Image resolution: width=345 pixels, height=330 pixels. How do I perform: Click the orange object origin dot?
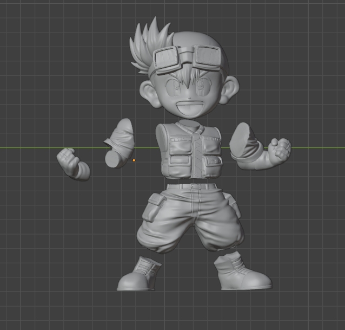click(x=134, y=160)
